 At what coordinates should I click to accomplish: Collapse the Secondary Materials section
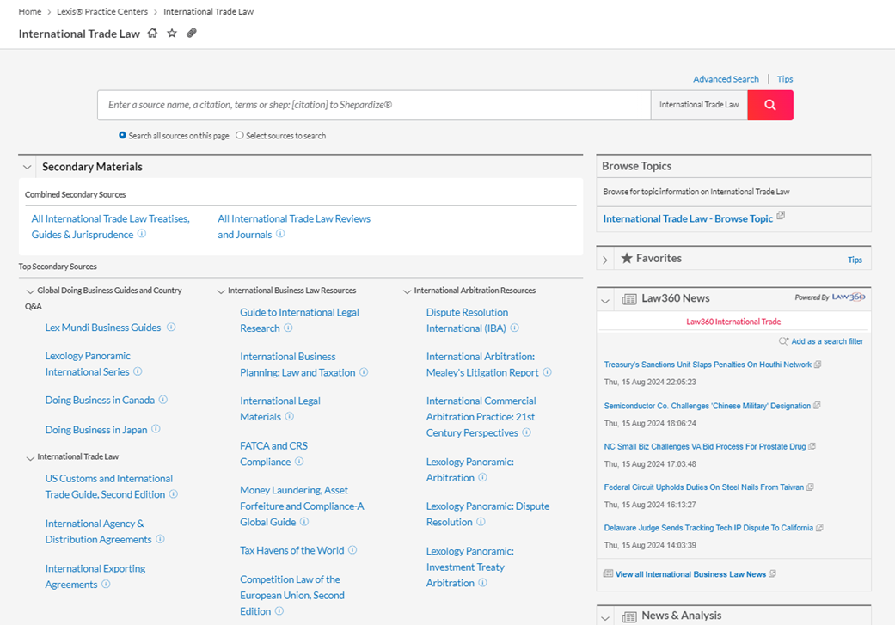(27, 168)
